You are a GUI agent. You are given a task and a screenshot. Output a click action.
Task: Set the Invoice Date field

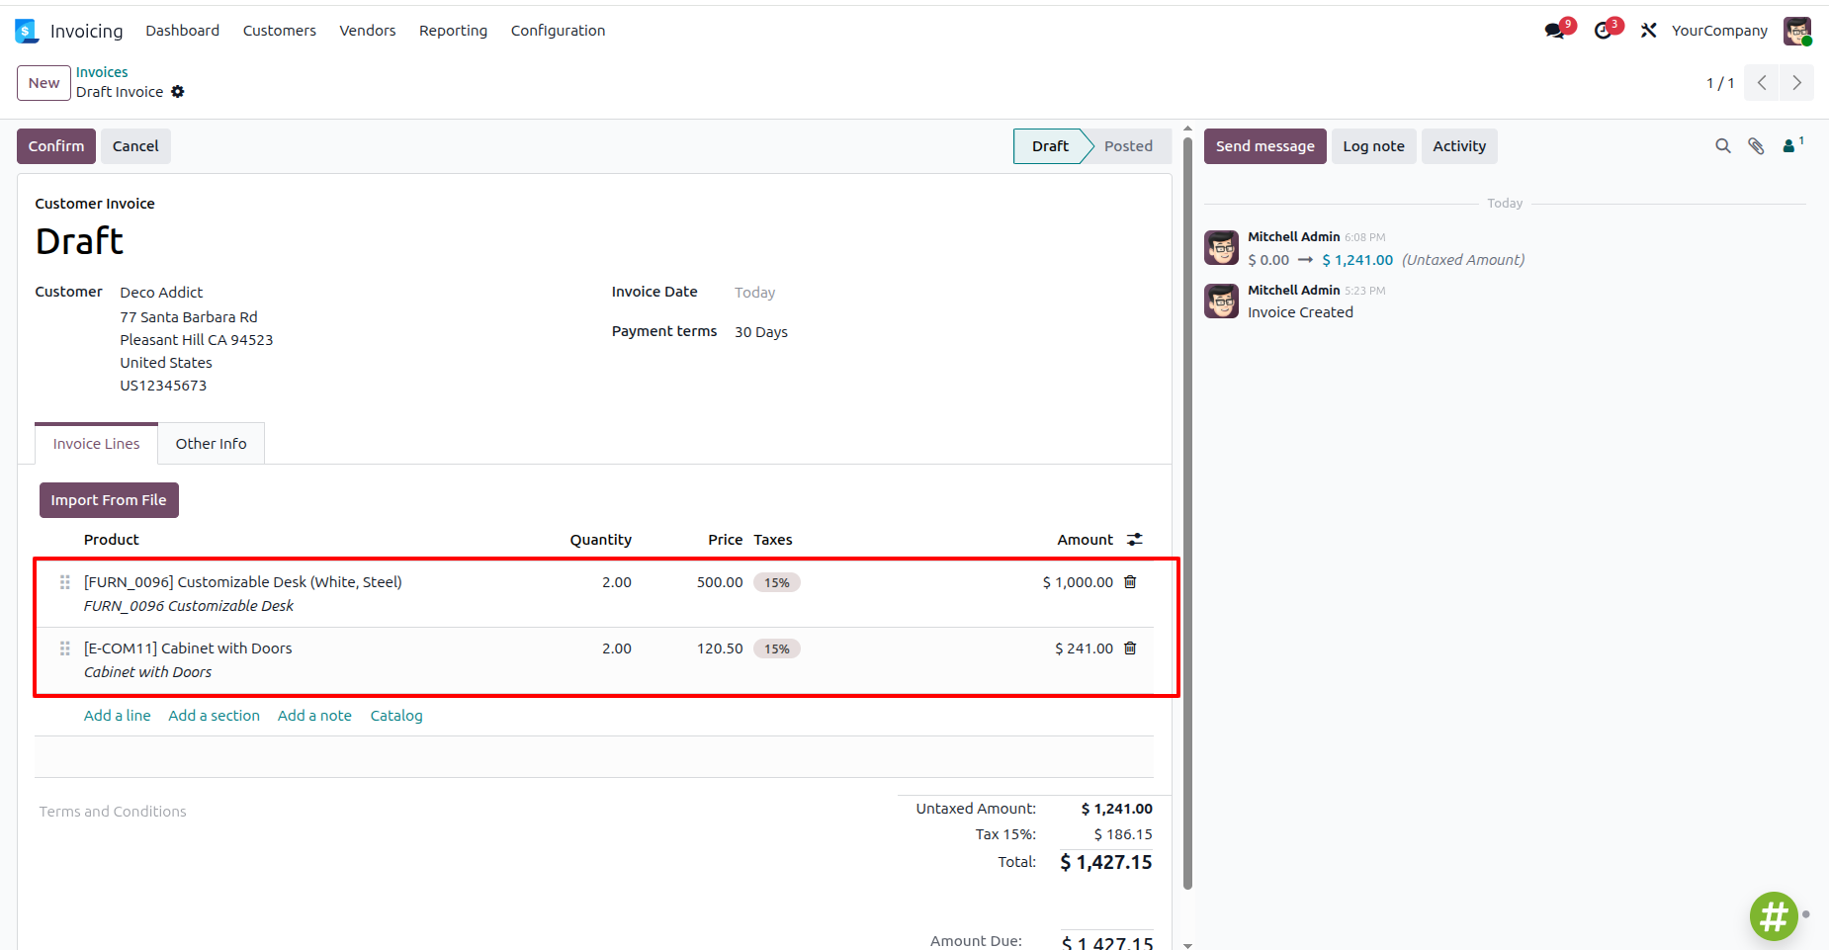click(x=755, y=293)
